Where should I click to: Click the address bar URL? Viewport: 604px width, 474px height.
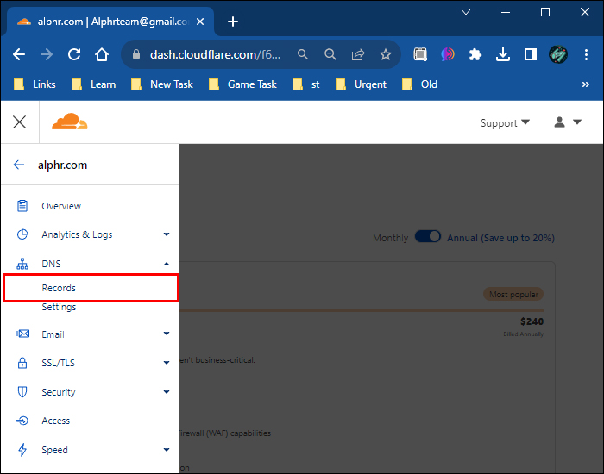coord(215,54)
